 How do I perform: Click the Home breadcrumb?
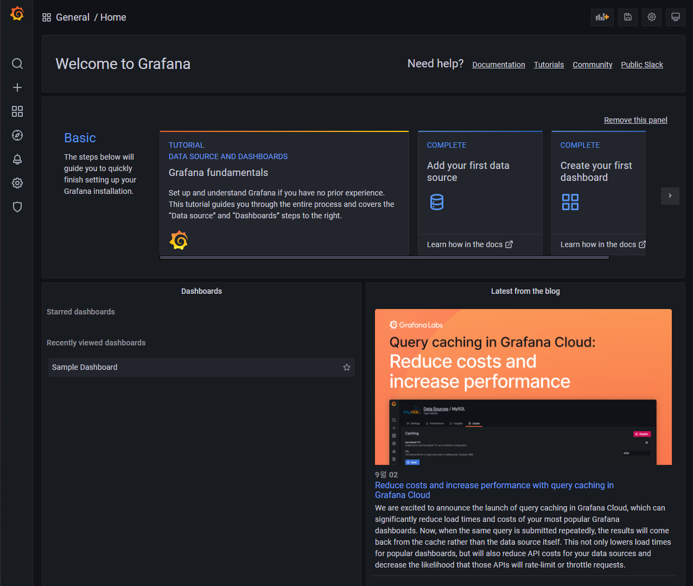point(113,17)
